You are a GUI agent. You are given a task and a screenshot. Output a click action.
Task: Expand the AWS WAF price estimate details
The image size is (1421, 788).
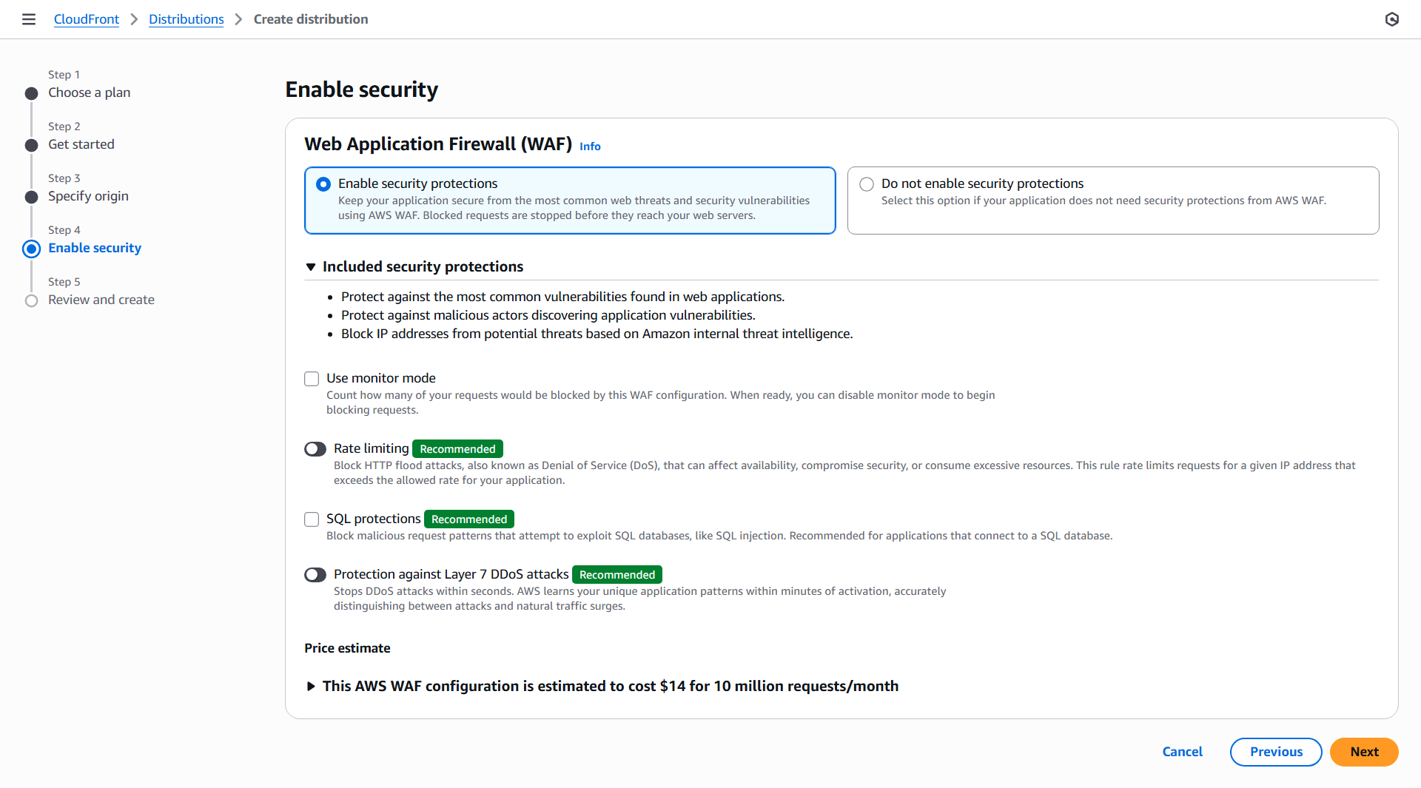311,687
